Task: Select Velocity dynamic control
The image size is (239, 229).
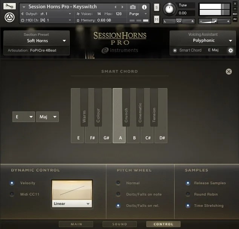Action: tap(12, 183)
